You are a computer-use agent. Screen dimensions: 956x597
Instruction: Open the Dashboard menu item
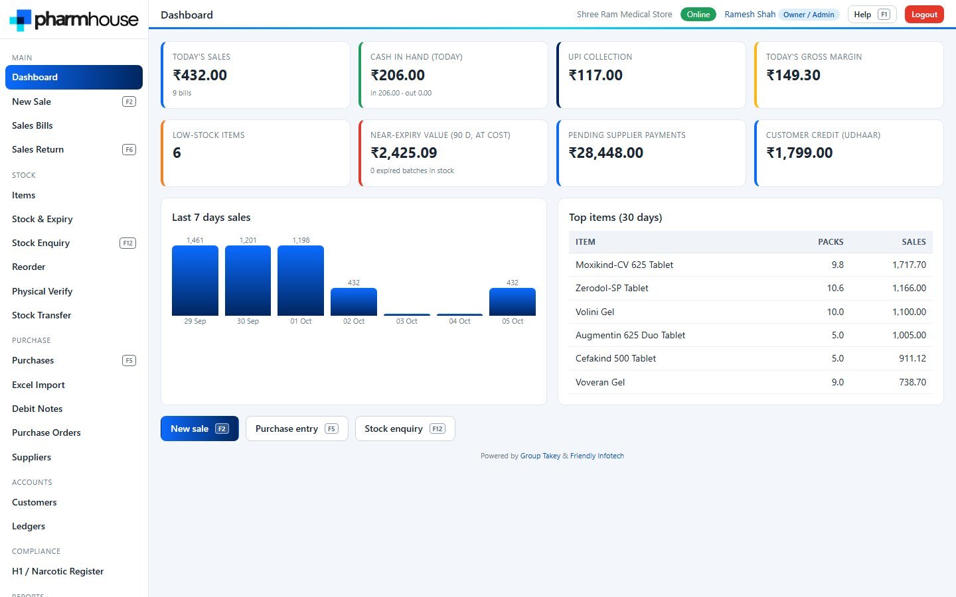(74, 77)
